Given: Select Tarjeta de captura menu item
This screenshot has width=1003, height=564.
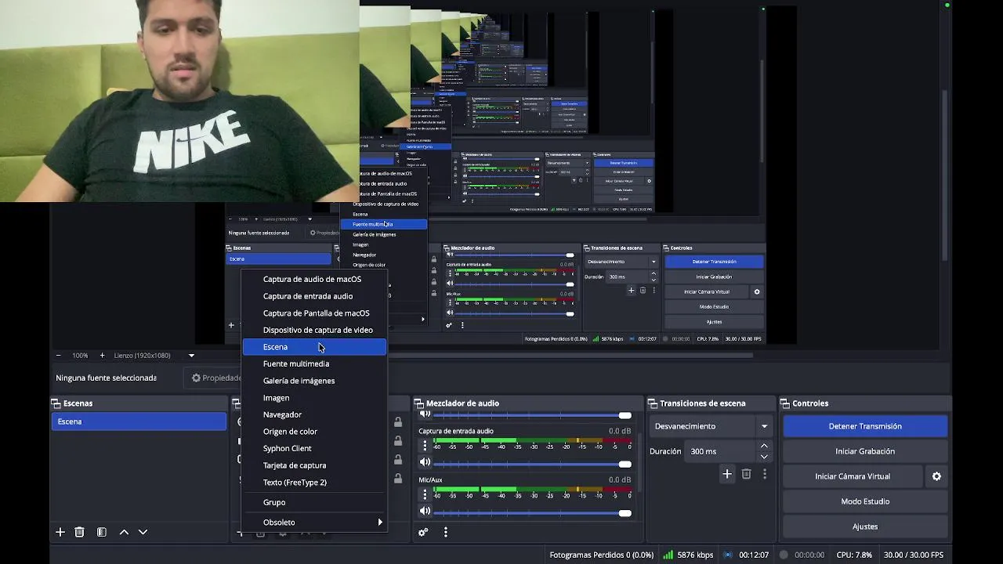Looking at the screenshot, I should click(x=314, y=465).
